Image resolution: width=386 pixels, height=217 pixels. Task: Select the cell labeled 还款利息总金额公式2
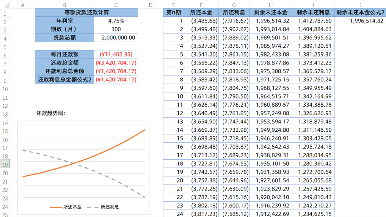(x=64, y=80)
